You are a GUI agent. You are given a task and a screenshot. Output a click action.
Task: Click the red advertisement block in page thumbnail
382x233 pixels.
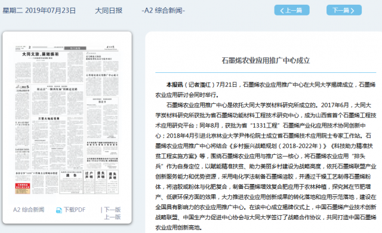(23, 188)
